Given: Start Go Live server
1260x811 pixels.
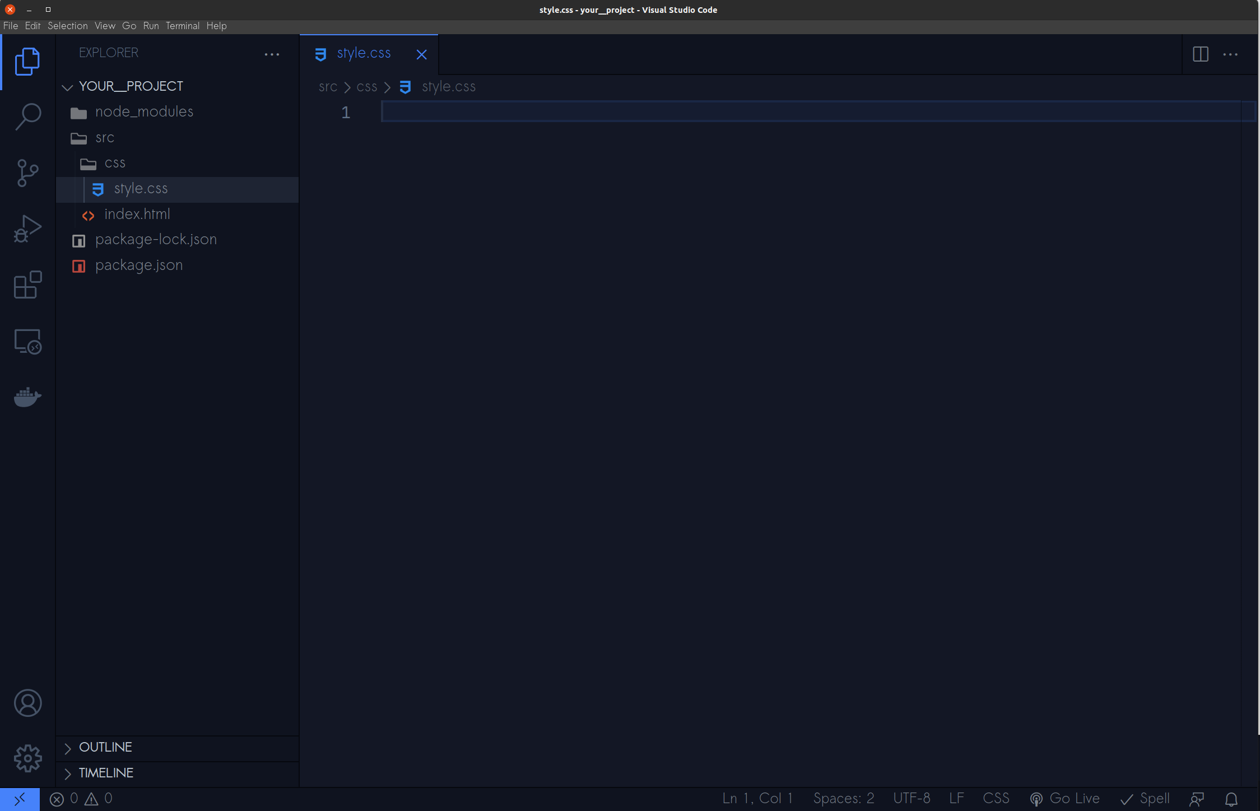Looking at the screenshot, I should pos(1064,799).
